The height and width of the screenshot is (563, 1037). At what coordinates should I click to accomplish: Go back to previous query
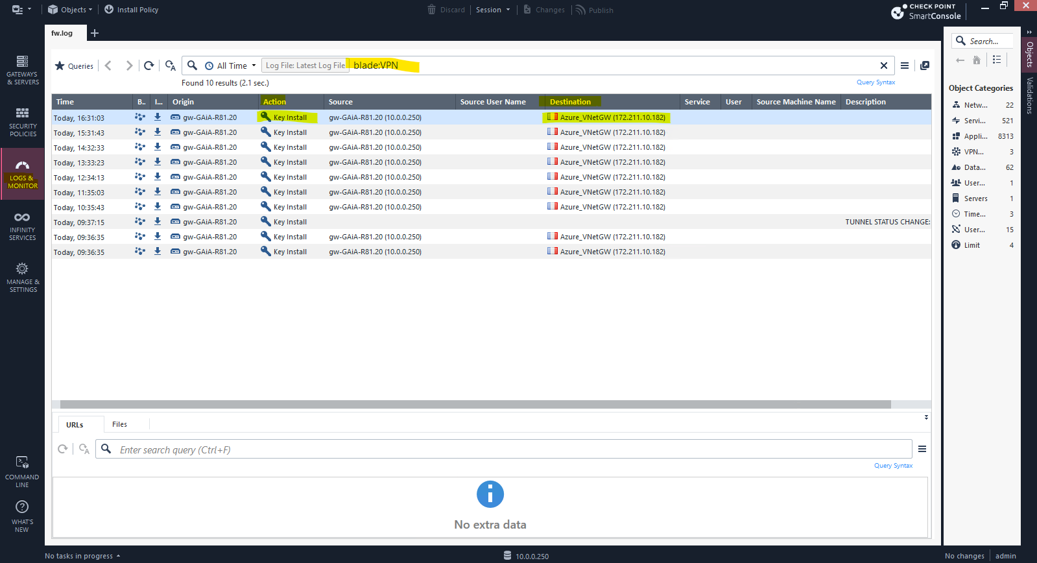pyautogui.click(x=108, y=66)
